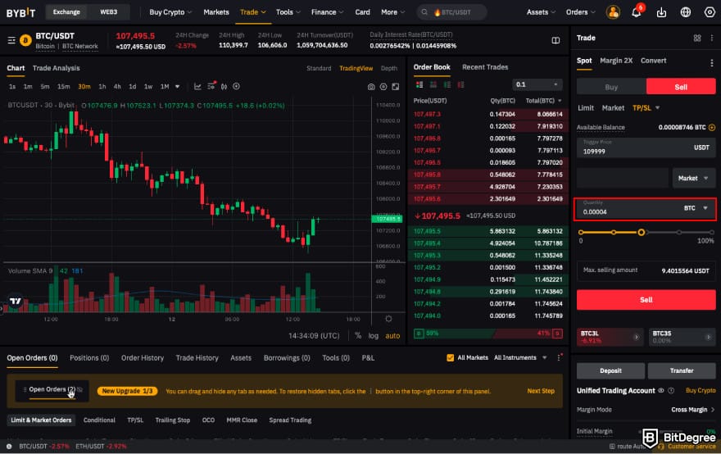
Task: Open the user profile avatar
Action: [613, 12]
